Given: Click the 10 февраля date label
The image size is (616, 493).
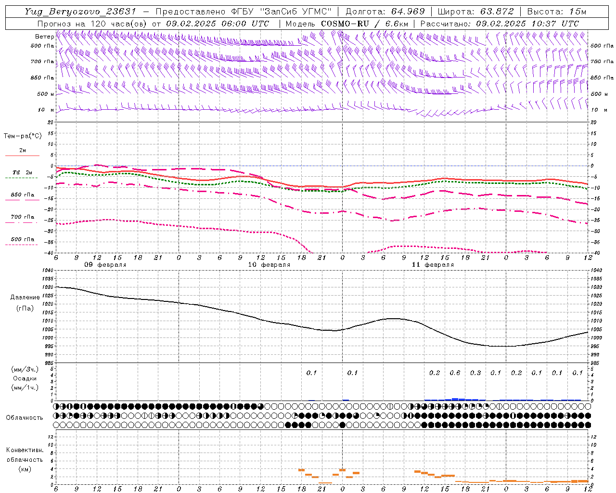Looking at the screenshot, I should tap(269, 265).
